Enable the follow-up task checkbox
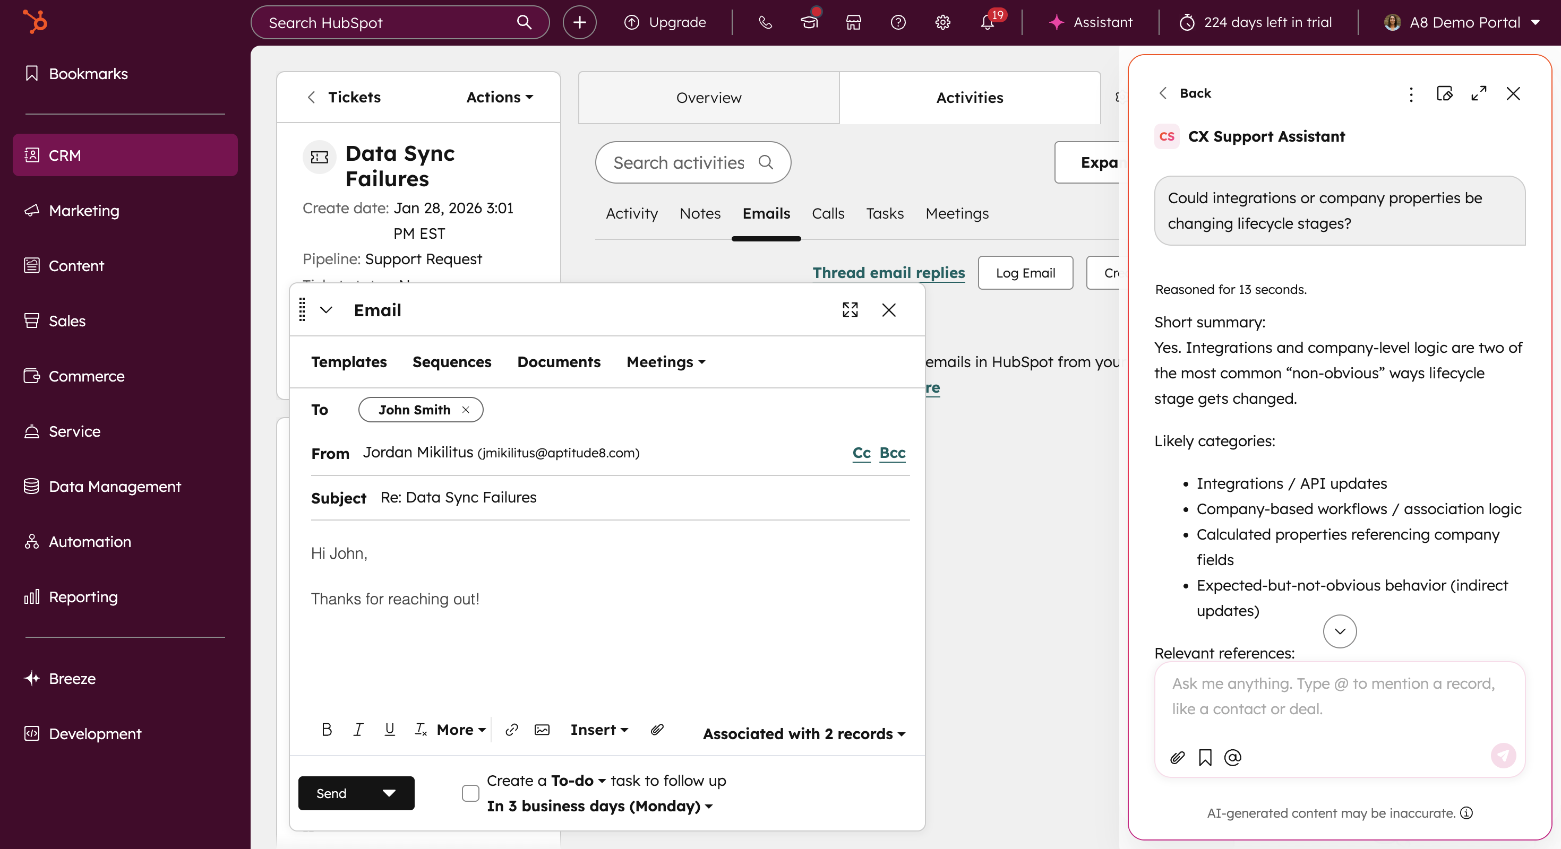The width and height of the screenshot is (1561, 849). tap(470, 793)
